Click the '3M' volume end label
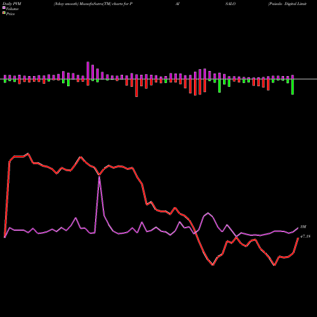This screenshot has height=317, width=317. click(303, 227)
